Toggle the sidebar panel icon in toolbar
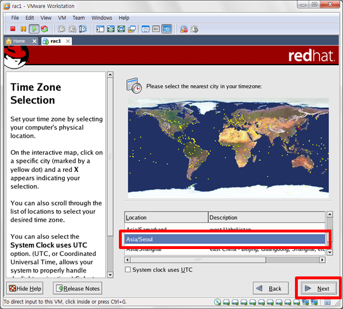 click(x=100, y=29)
